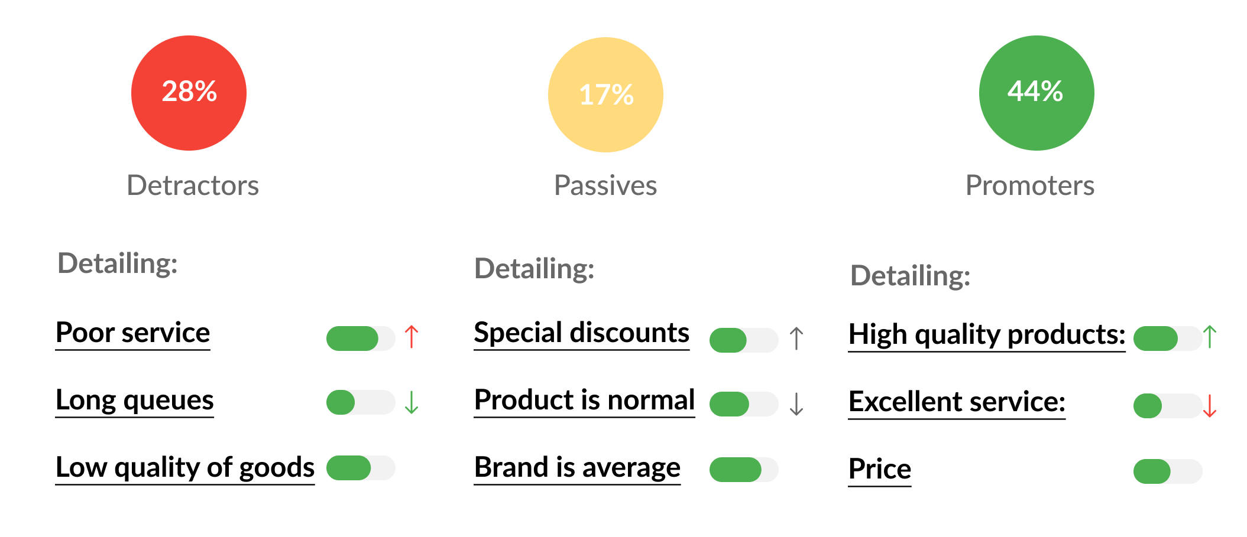
Task: Click the High quality products link
Action: coord(986,334)
